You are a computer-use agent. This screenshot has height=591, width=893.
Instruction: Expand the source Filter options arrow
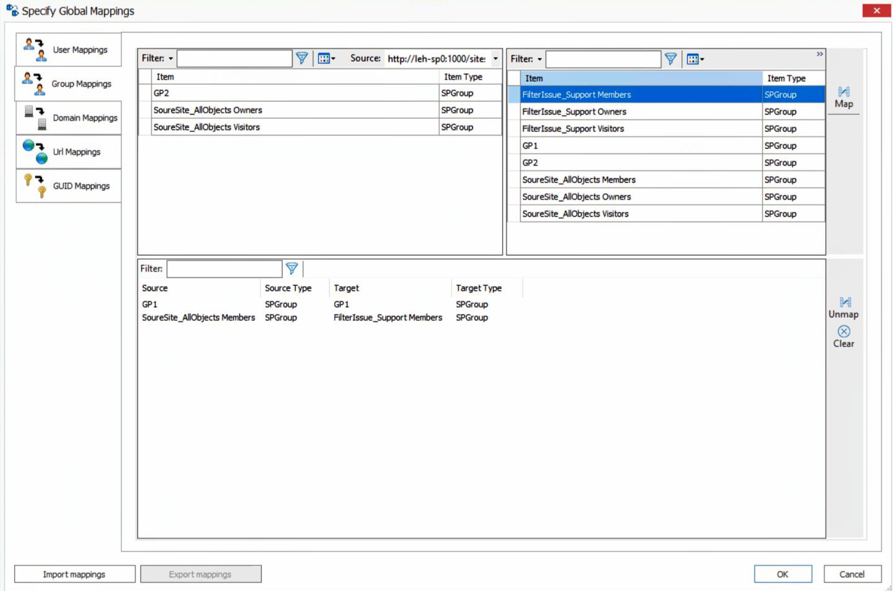[171, 59]
